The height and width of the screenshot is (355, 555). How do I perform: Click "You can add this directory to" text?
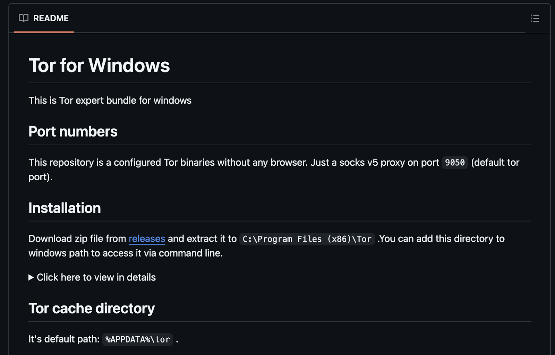442,239
